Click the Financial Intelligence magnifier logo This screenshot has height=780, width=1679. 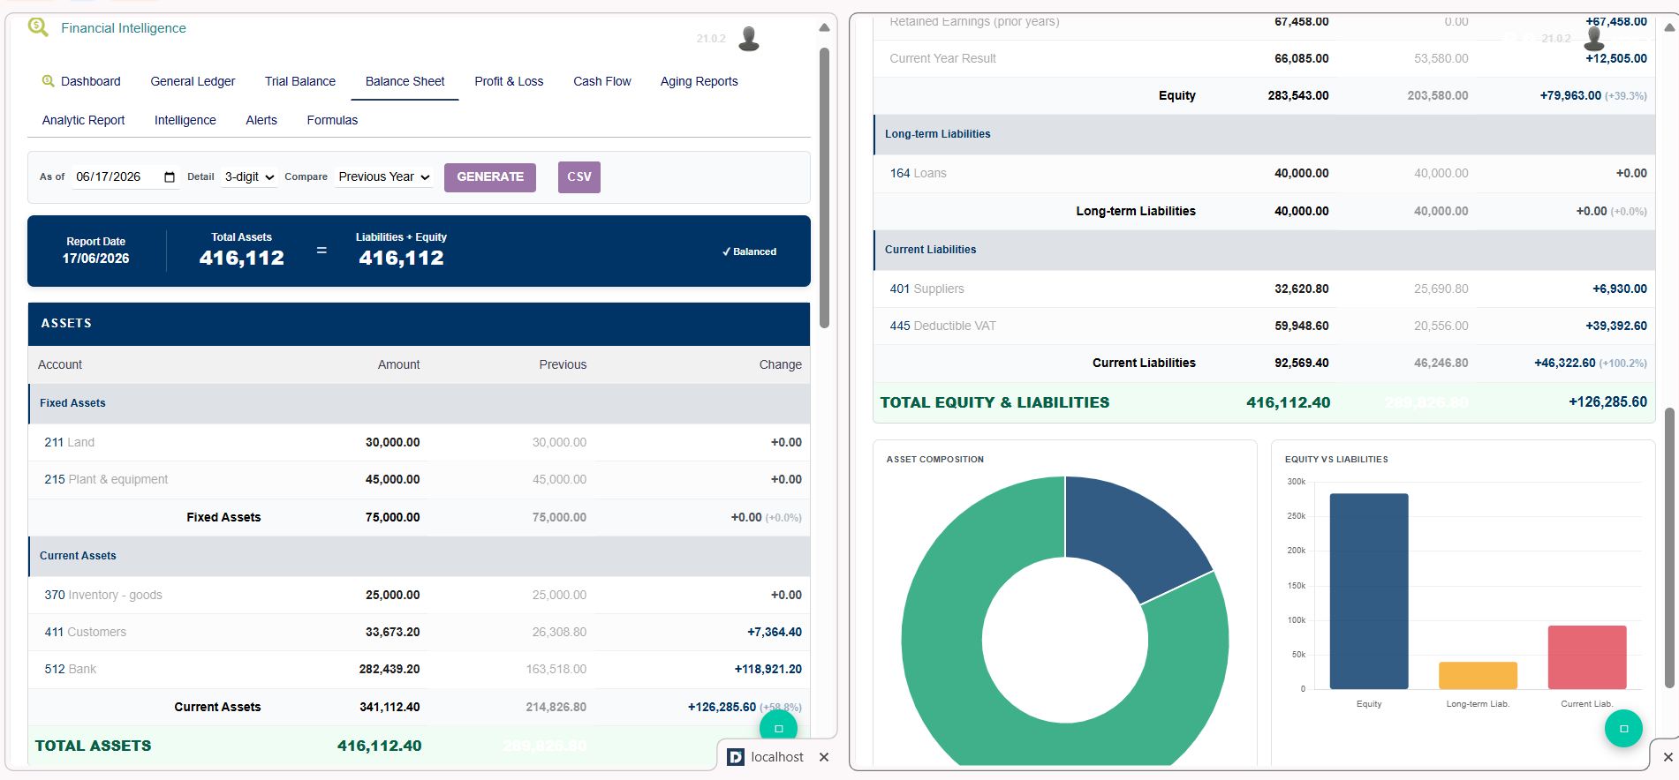pyautogui.click(x=38, y=27)
